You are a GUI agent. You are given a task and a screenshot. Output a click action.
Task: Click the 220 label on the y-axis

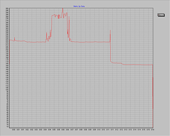coord(7,41)
